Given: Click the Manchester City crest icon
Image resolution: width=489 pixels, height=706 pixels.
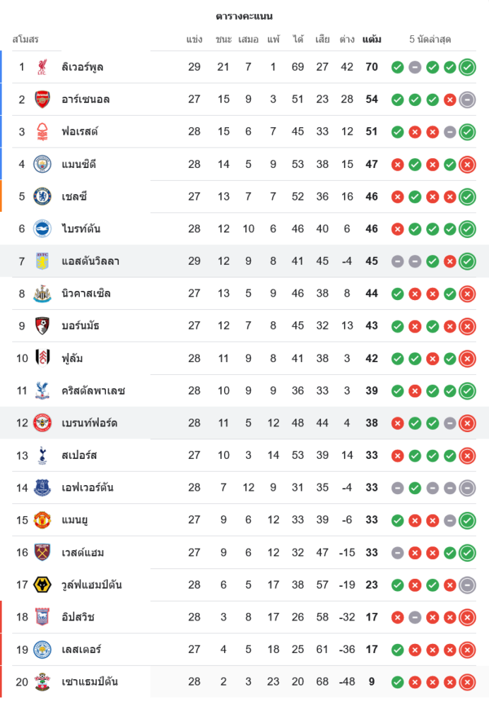Looking at the screenshot, I should (42, 164).
